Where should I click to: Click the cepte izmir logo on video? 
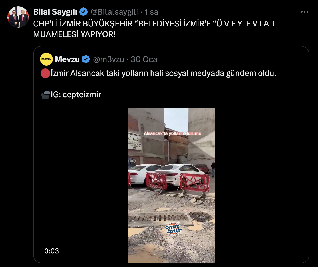coord(173,228)
